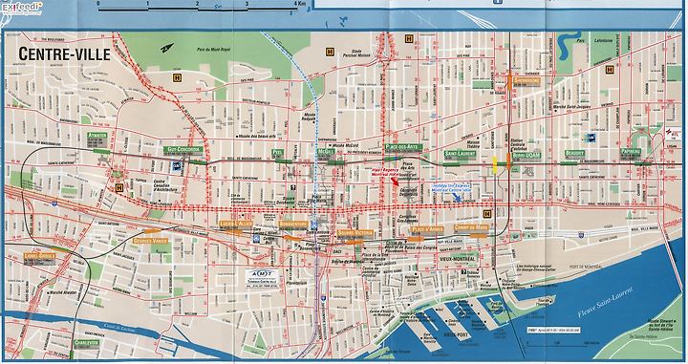Click the Papineau station label
This screenshot has width=688, height=364.
pos(630,151)
